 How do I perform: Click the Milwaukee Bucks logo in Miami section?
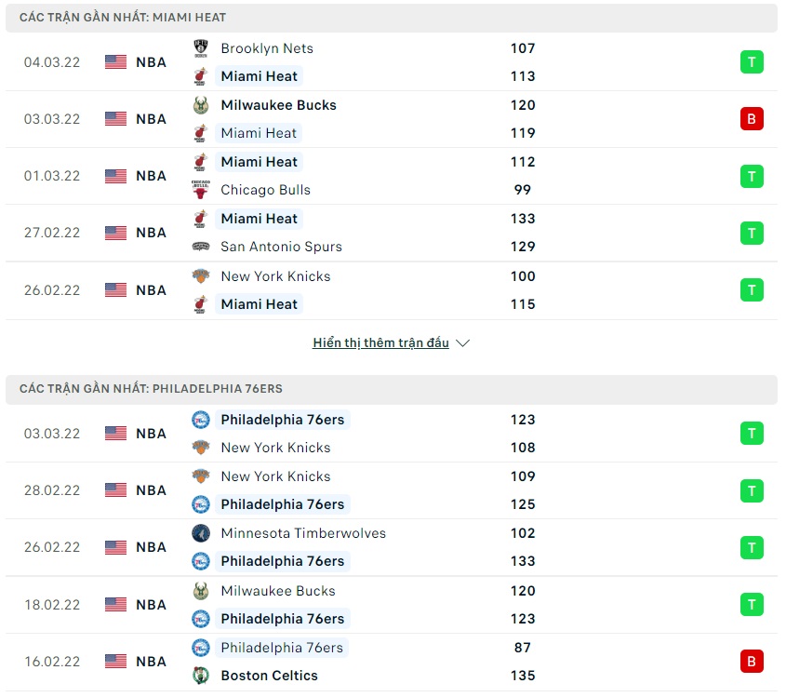[x=200, y=105]
